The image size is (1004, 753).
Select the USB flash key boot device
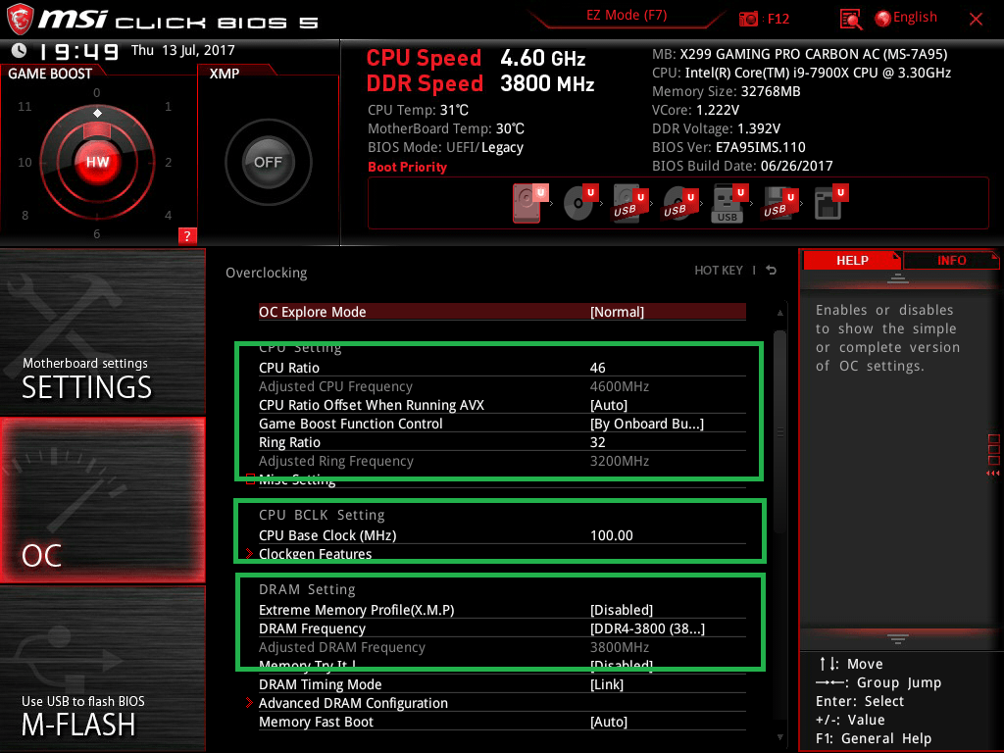pyautogui.click(x=729, y=202)
